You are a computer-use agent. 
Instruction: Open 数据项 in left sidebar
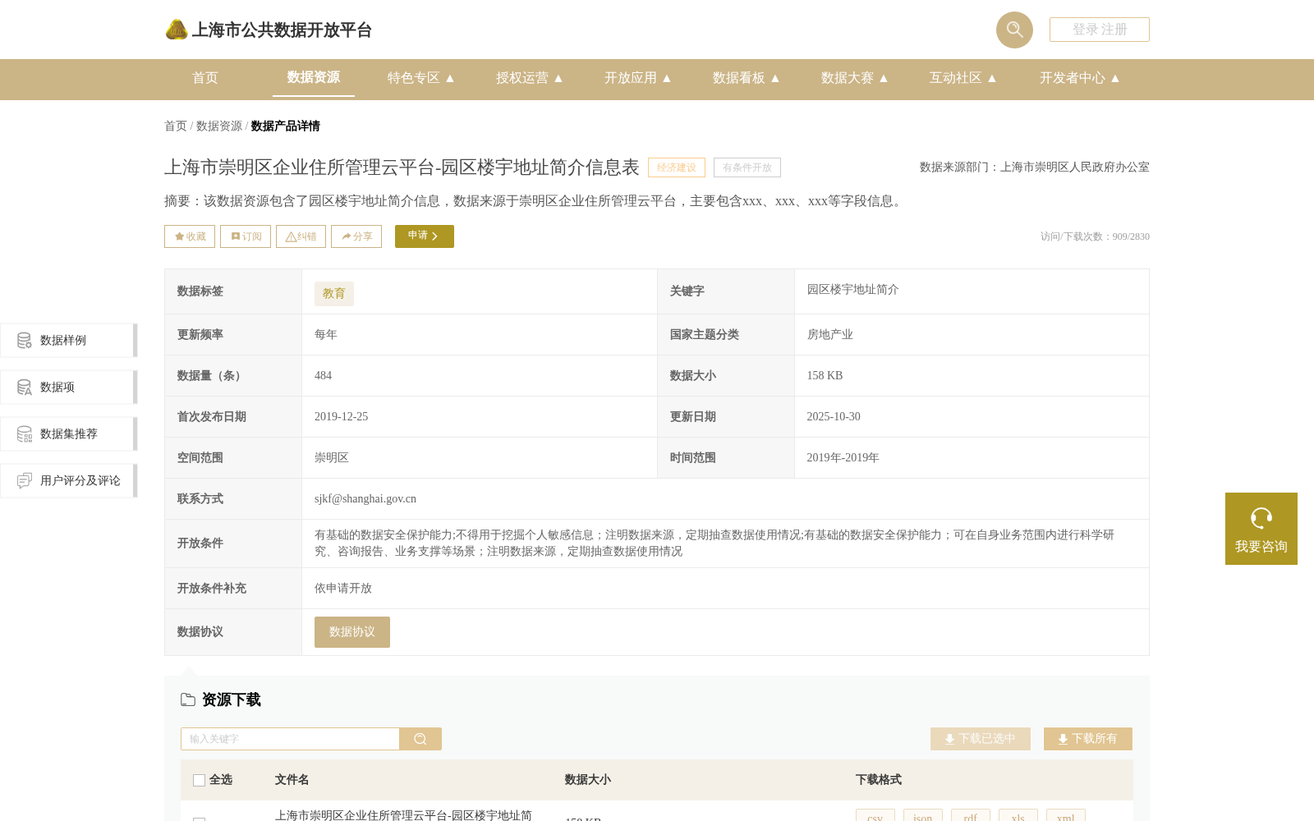69,387
